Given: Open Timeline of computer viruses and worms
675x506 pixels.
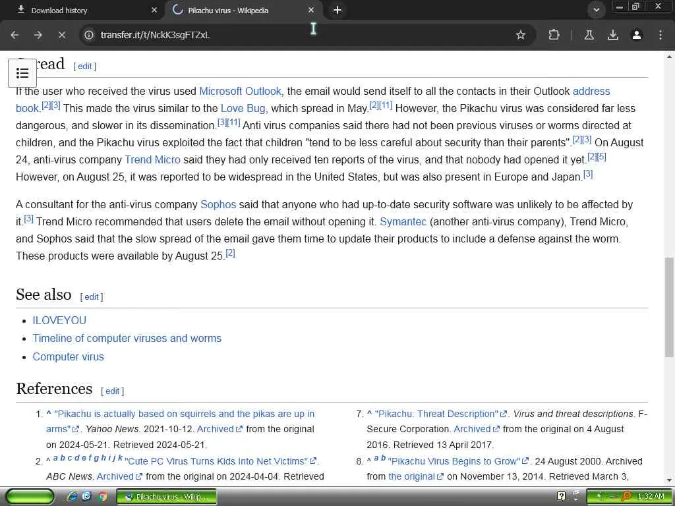Looking at the screenshot, I should tap(127, 338).
